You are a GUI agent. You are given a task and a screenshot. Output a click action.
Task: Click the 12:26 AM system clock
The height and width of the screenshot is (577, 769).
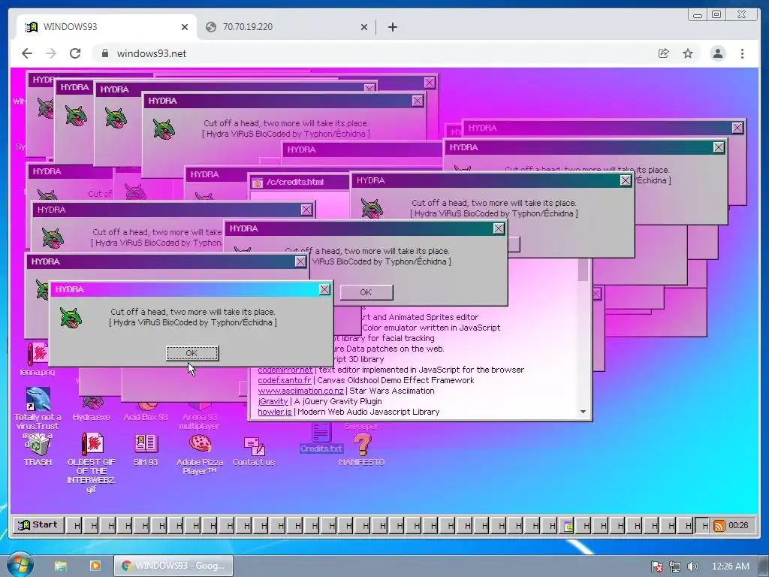point(730,566)
